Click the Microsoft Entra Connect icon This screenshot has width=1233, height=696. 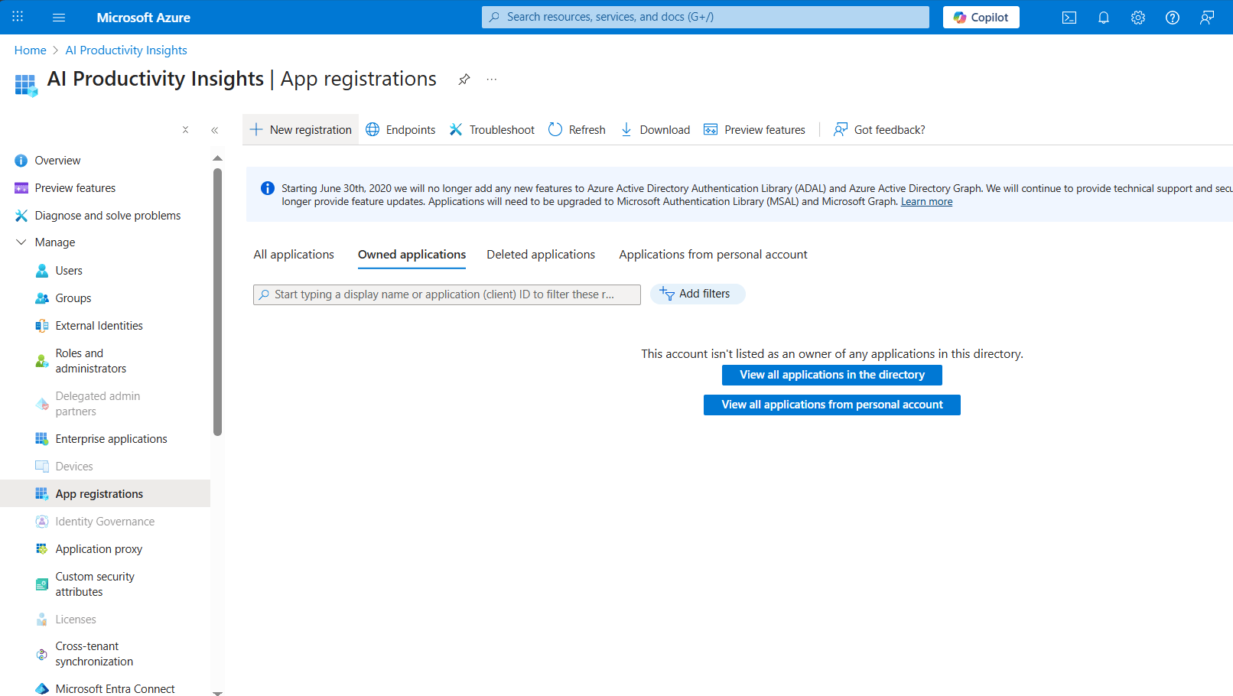click(x=42, y=689)
